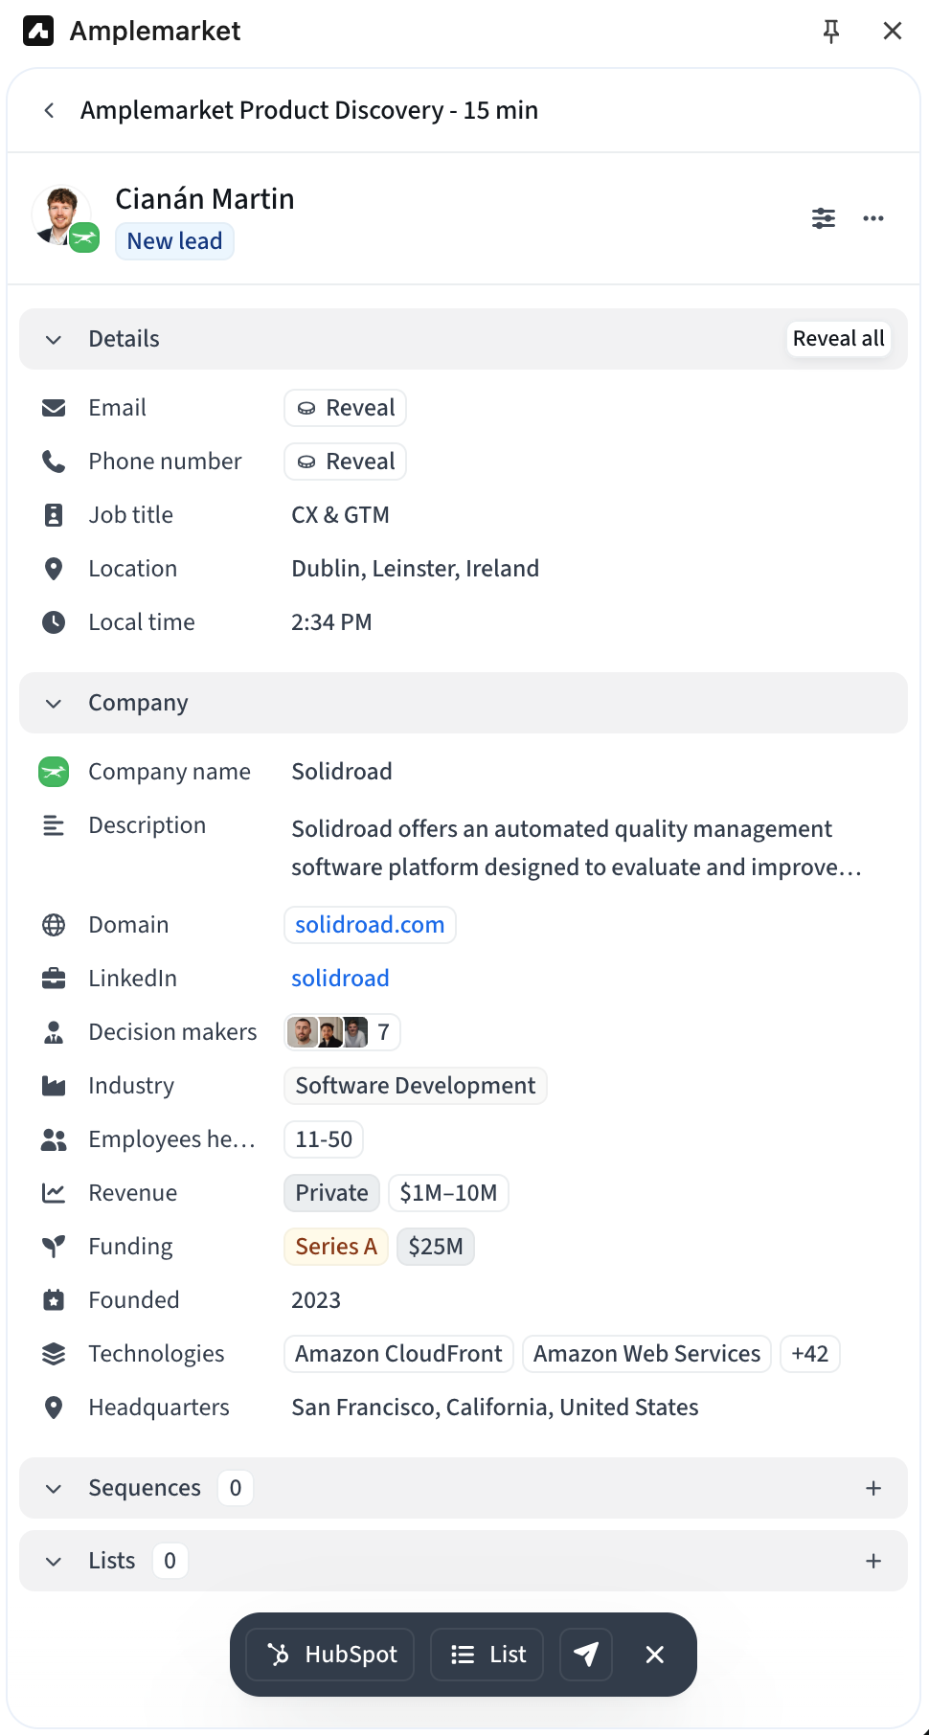
Task: Click the Description lines icon
Action: point(54,825)
